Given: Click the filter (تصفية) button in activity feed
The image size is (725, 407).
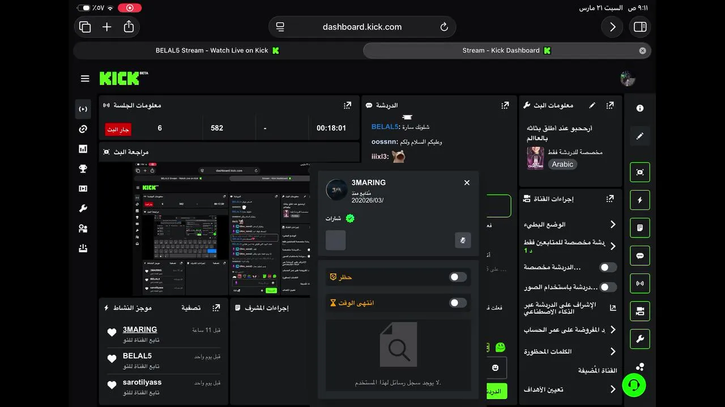Looking at the screenshot, I should 191,308.
